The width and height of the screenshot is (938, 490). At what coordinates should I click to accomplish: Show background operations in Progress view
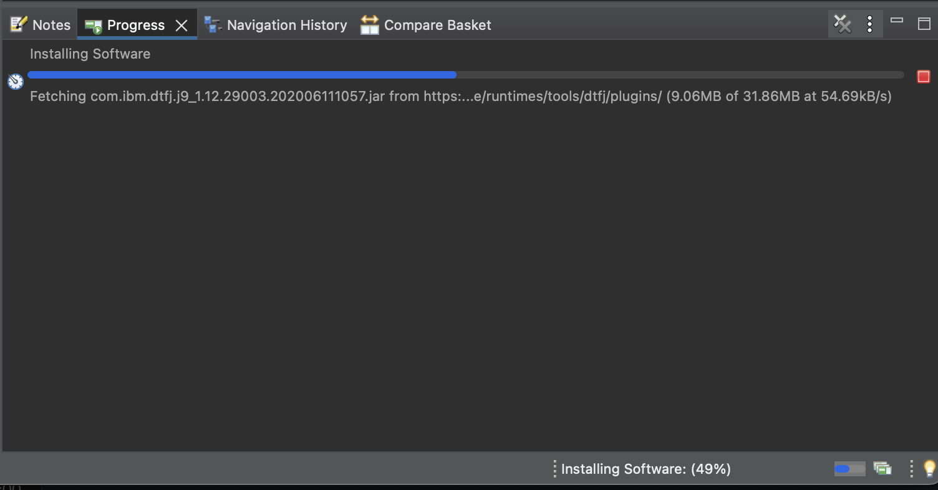(882, 469)
